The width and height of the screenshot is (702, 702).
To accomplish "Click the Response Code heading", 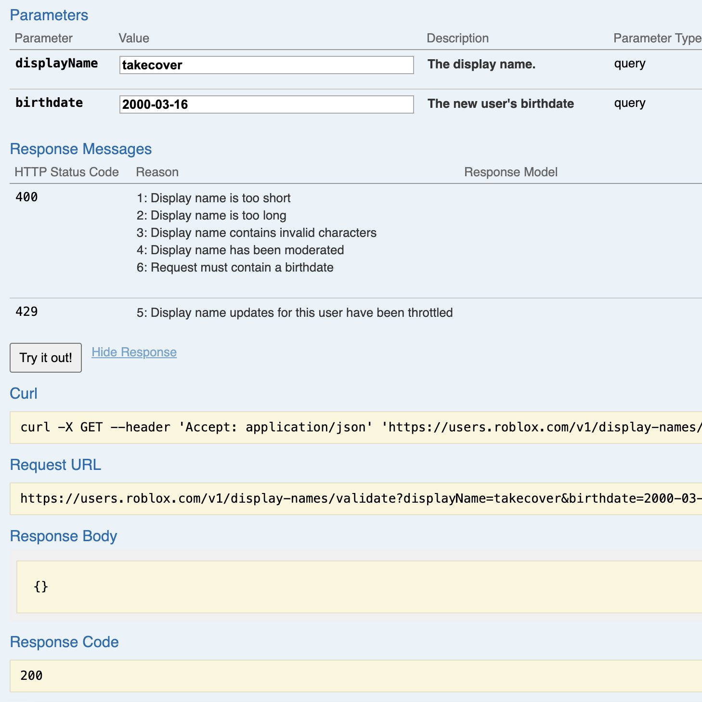I will tap(65, 642).
